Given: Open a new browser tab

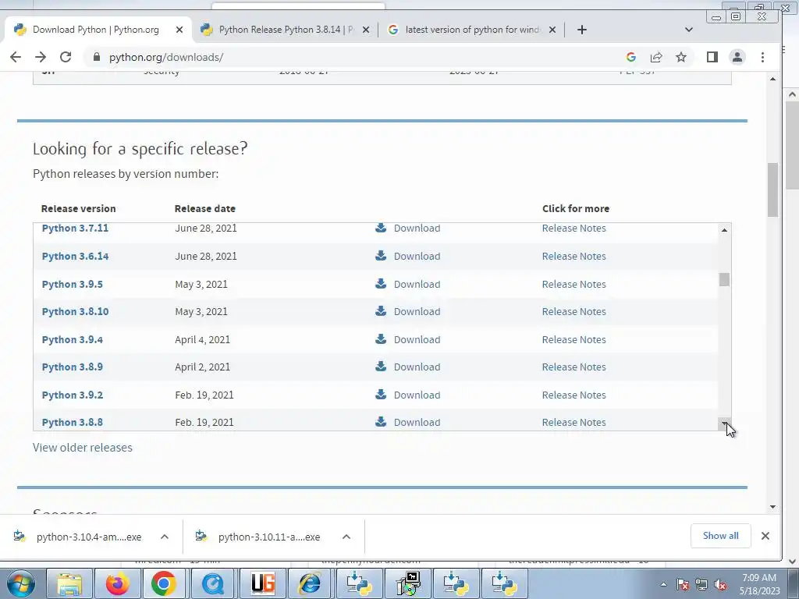Looking at the screenshot, I should (582, 30).
